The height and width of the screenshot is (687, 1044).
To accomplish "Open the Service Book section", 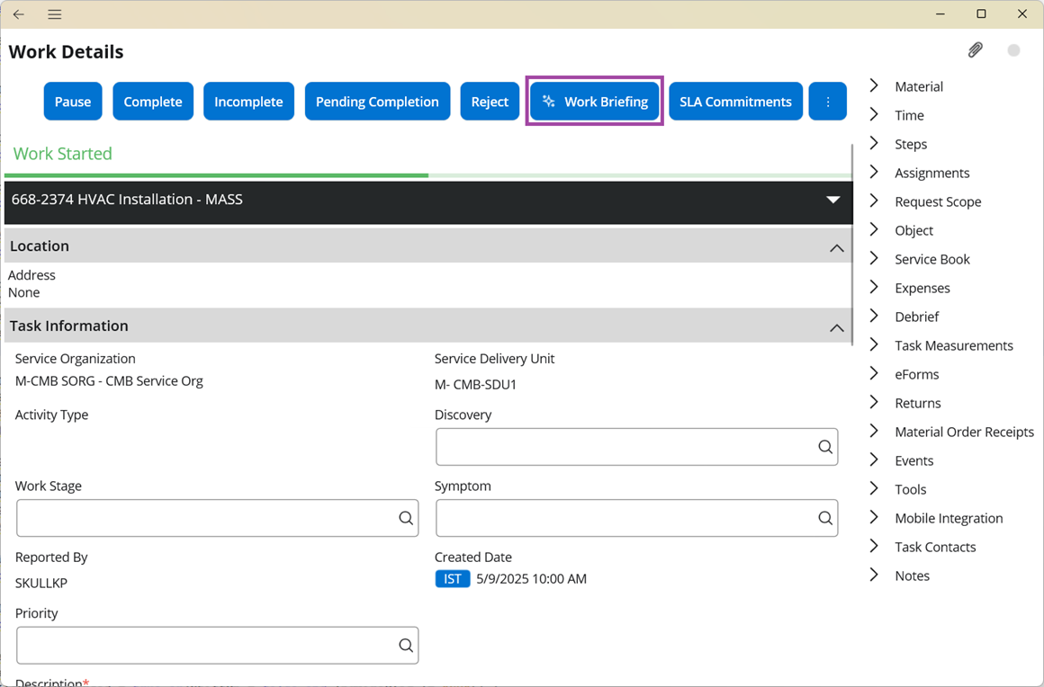I will click(931, 259).
